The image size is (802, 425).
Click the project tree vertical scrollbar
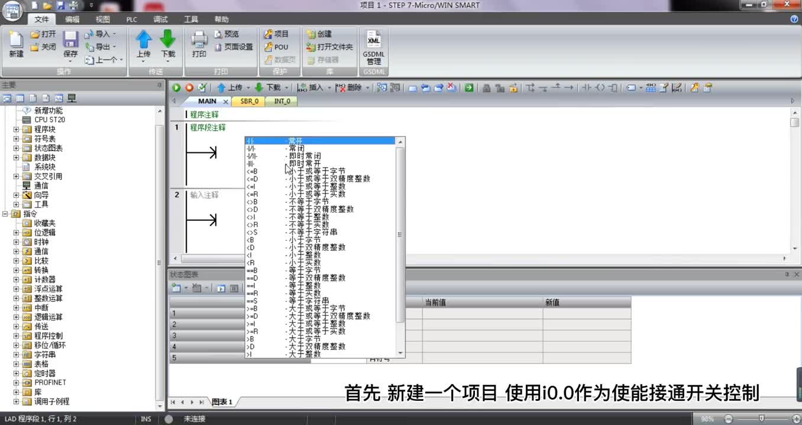click(160, 263)
